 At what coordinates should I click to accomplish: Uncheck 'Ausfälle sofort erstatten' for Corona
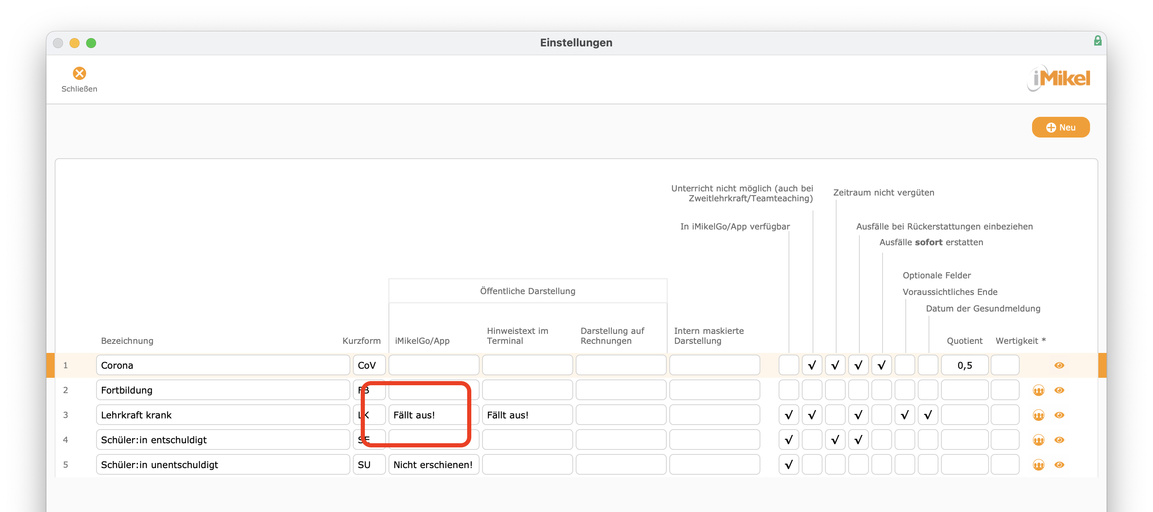coord(882,365)
